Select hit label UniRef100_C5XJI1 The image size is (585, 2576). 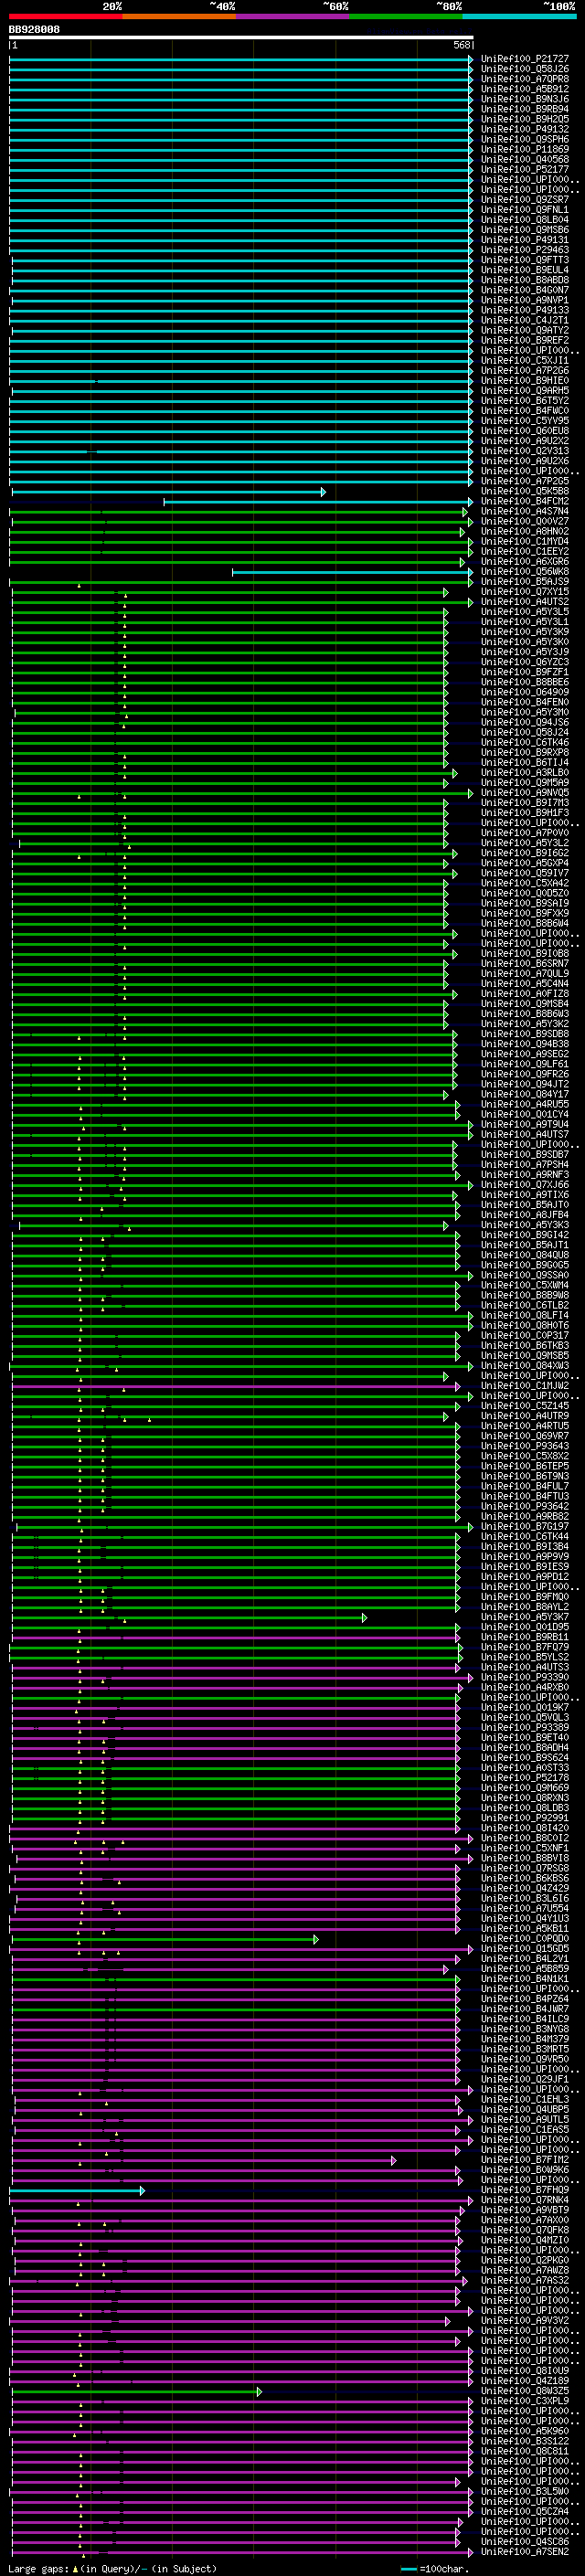(x=524, y=361)
